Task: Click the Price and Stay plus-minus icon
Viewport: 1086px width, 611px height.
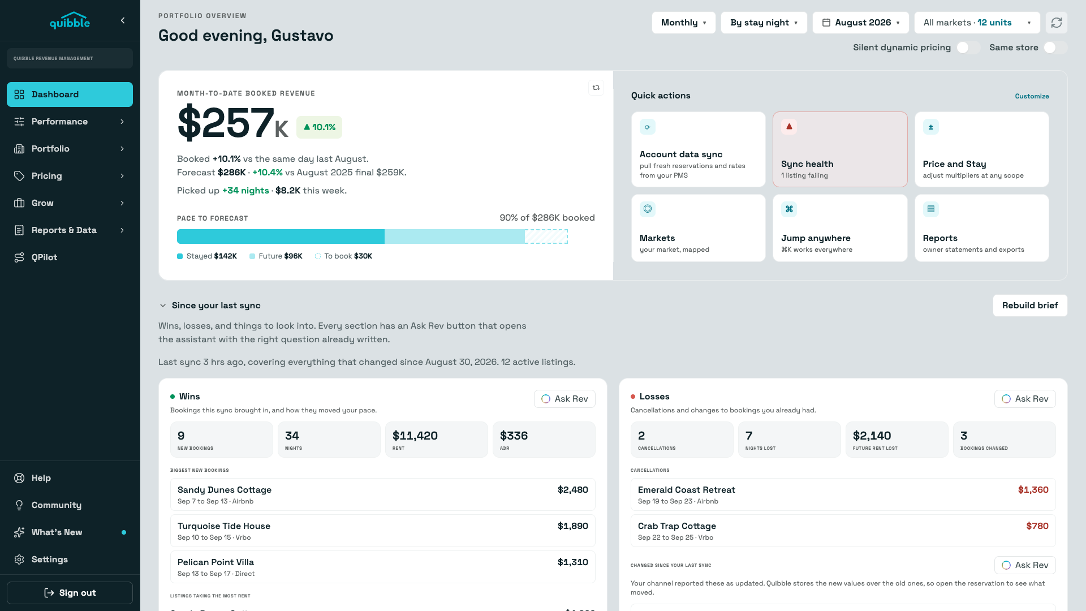Action: click(931, 127)
